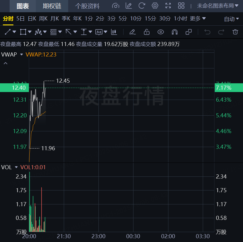Open the speed gauge indicator icon

click(116, 6)
